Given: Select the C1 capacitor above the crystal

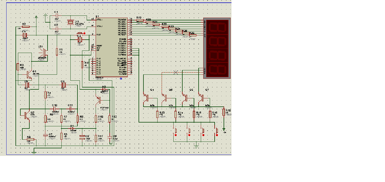Looking at the screenshot, I should coord(57,16).
